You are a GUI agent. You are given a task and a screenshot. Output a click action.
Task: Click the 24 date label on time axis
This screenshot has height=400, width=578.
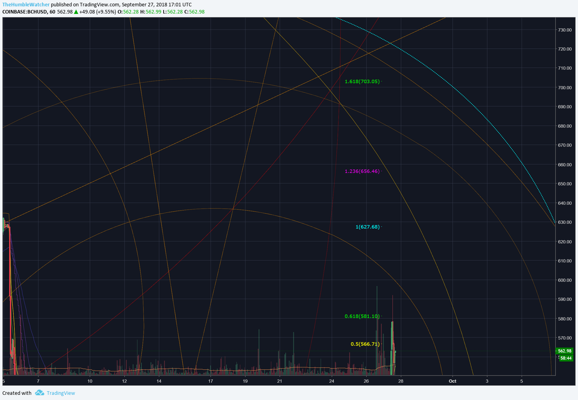pyautogui.click(x=332, y=381)
